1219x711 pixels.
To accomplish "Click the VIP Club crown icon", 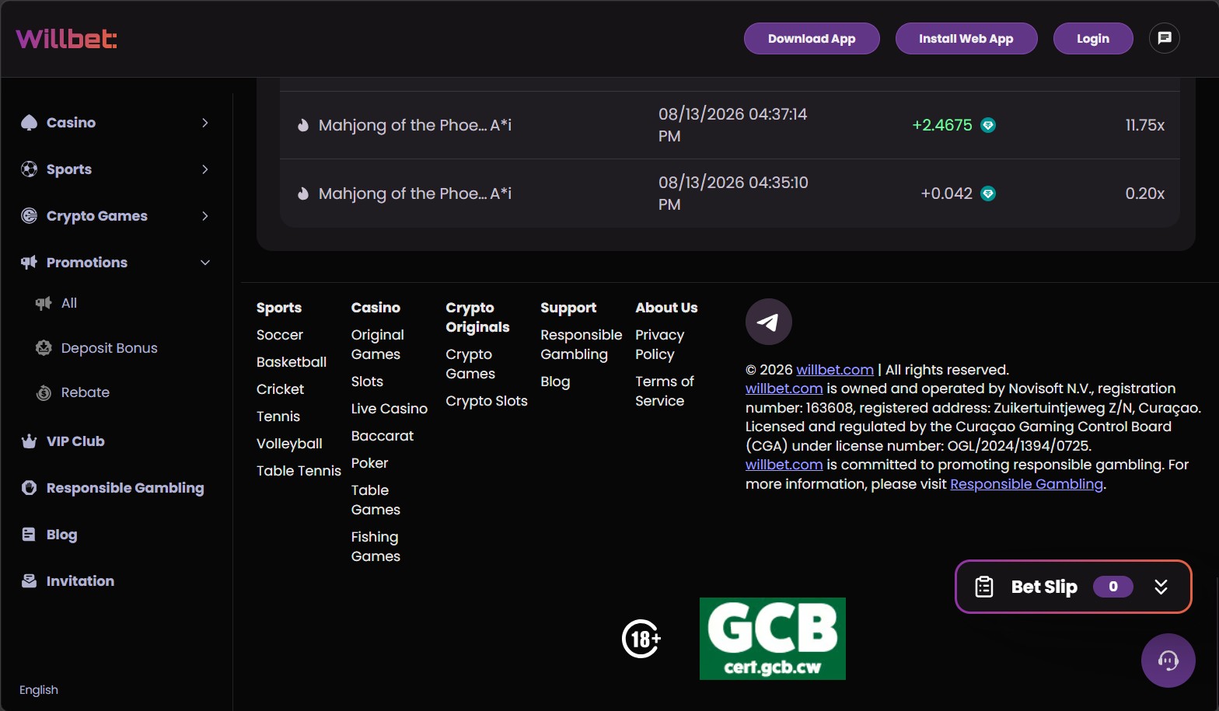I will tap(30, 441).
